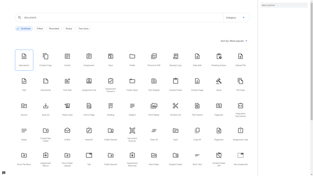The image size is (313, 176).
Task: Choose the Article icon
Action: 67,56
